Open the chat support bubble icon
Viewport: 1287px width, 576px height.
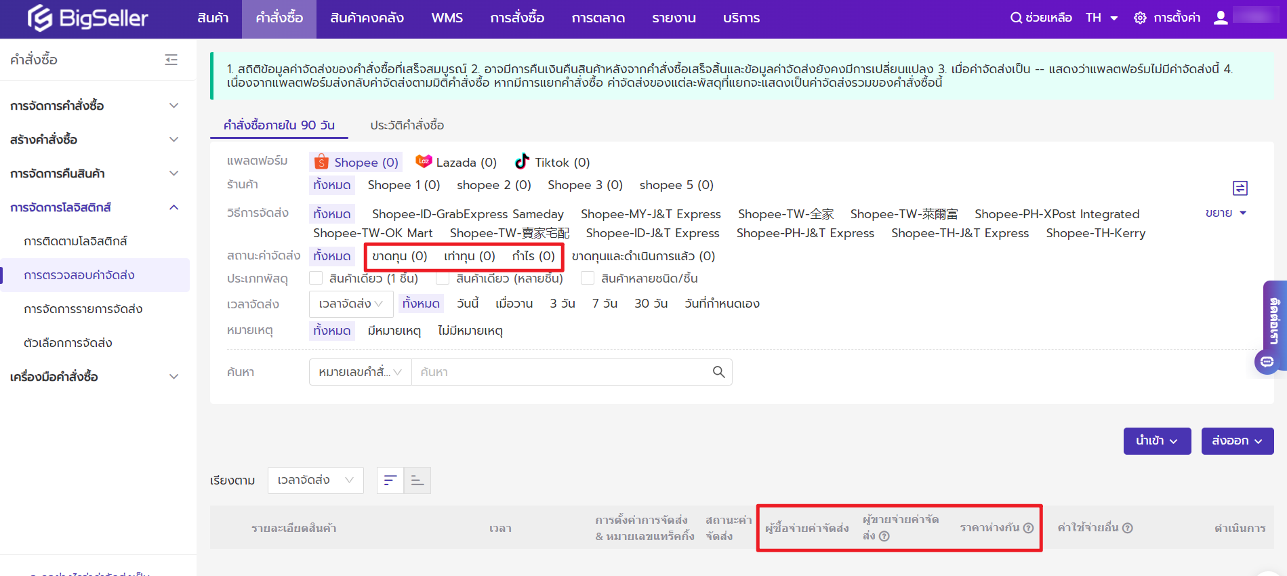pyautogui.click(x=1267, y=362)
